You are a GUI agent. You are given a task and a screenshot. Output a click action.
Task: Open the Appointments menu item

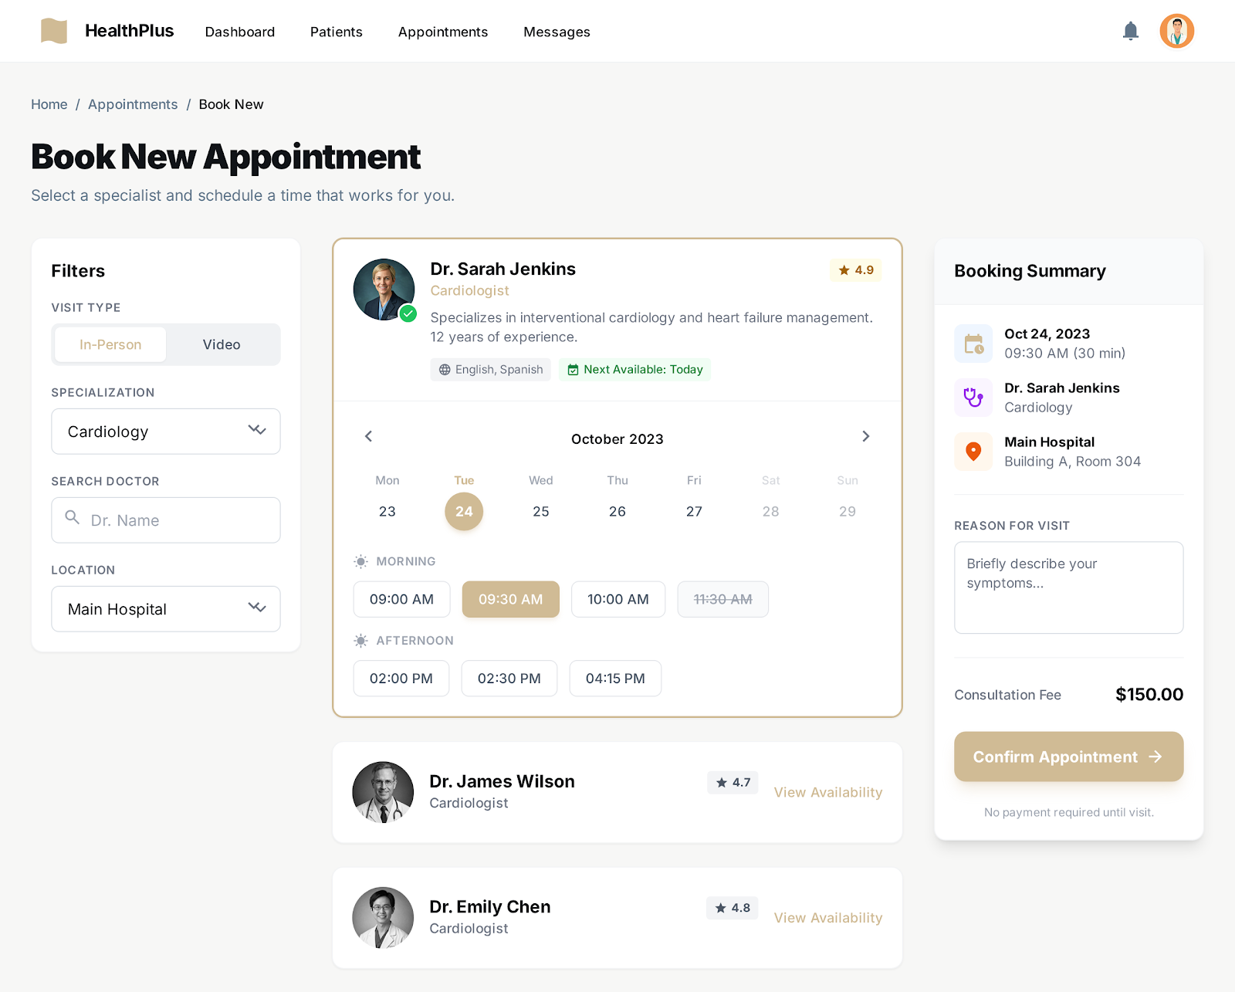442,32
